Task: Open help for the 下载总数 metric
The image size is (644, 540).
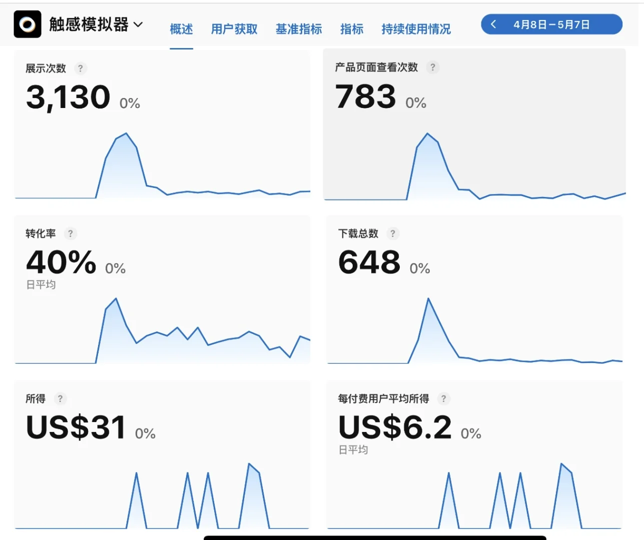Action: tap(393, 233)
